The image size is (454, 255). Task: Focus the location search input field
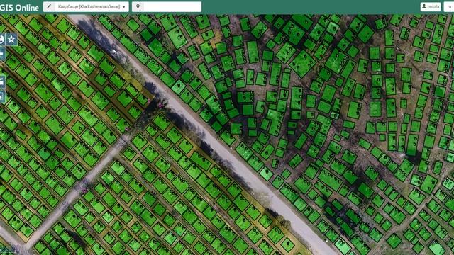(x=172, y=6)
